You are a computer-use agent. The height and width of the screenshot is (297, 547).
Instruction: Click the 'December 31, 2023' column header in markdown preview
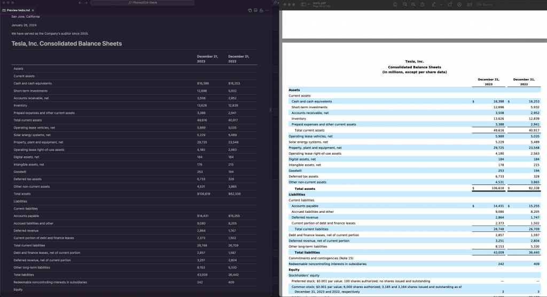(207, 59)
